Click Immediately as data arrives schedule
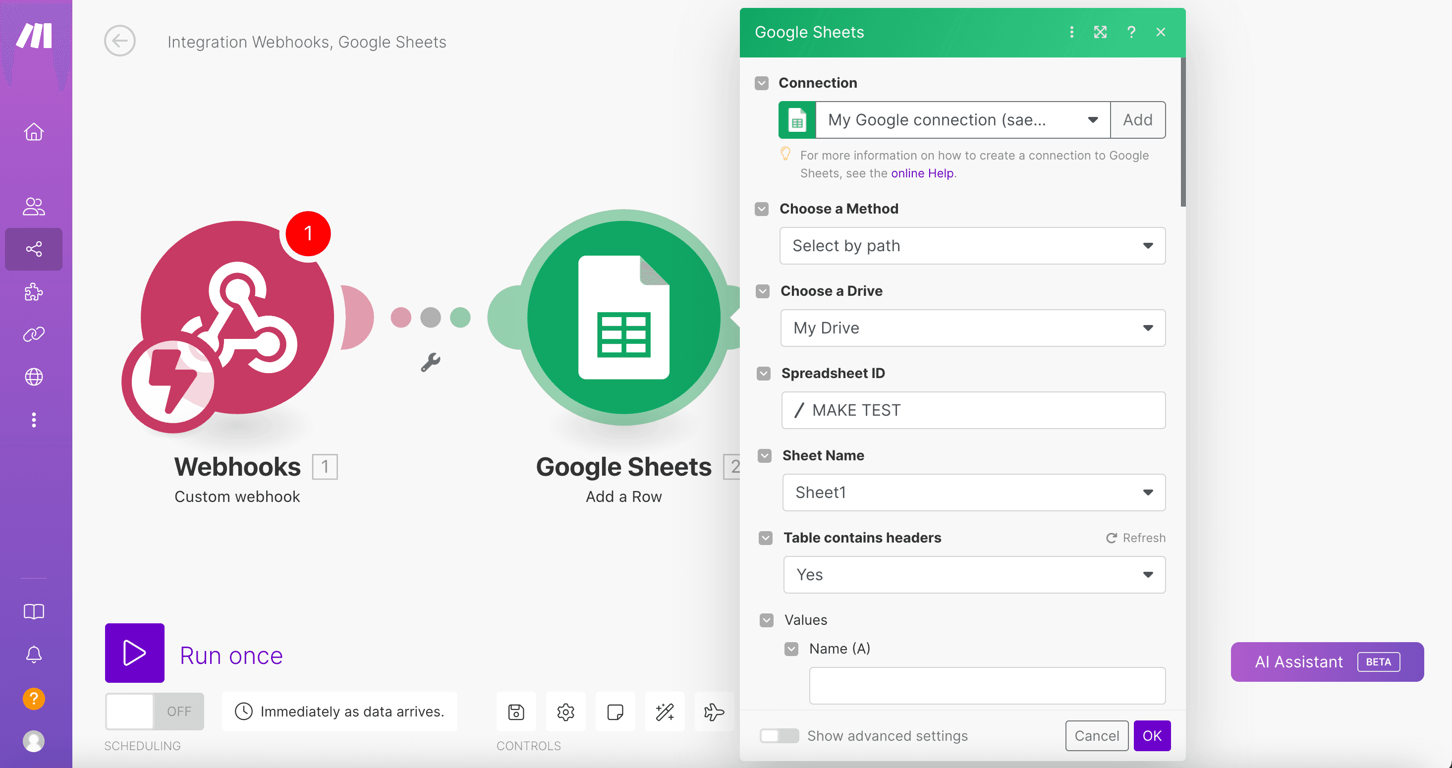Screen dimensions: 1452x768 [340, 712]
